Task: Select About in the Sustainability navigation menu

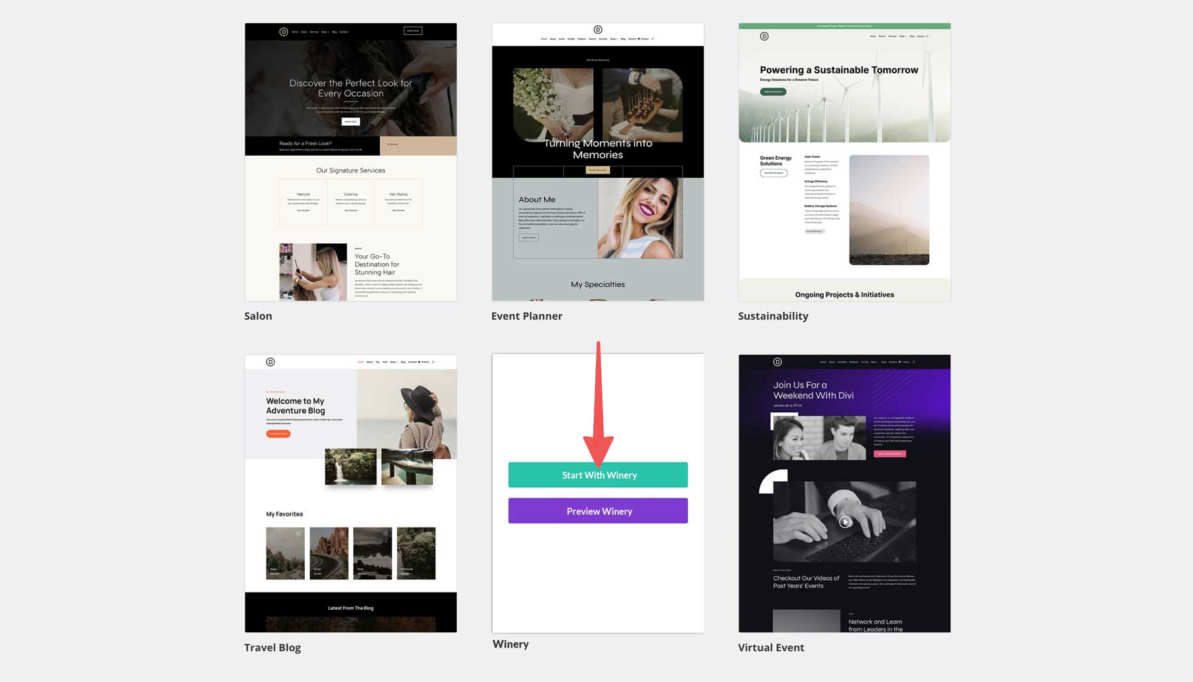Action: [x=874, y=36]
